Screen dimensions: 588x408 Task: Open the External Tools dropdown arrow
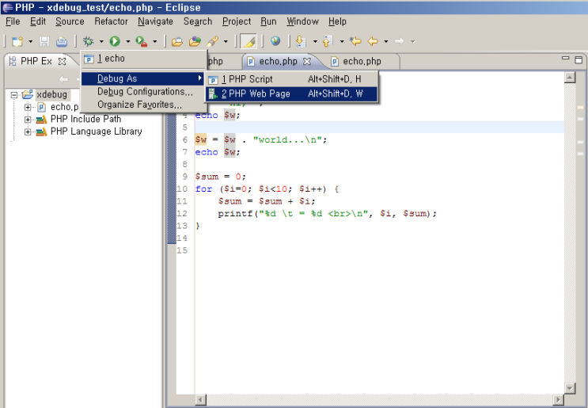[154, 41]
